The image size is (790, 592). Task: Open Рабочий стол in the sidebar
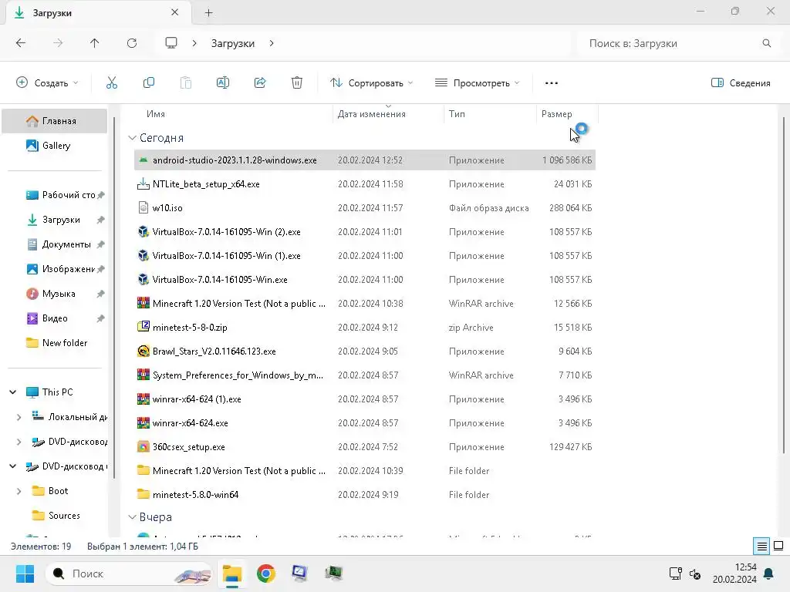[55, 195]
